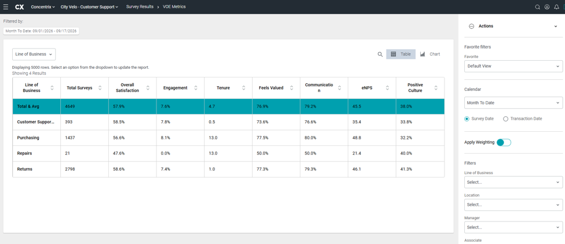Open the user profile icon
The width and height of the screenshot is (565, 244).
click(x=547, y=7)
